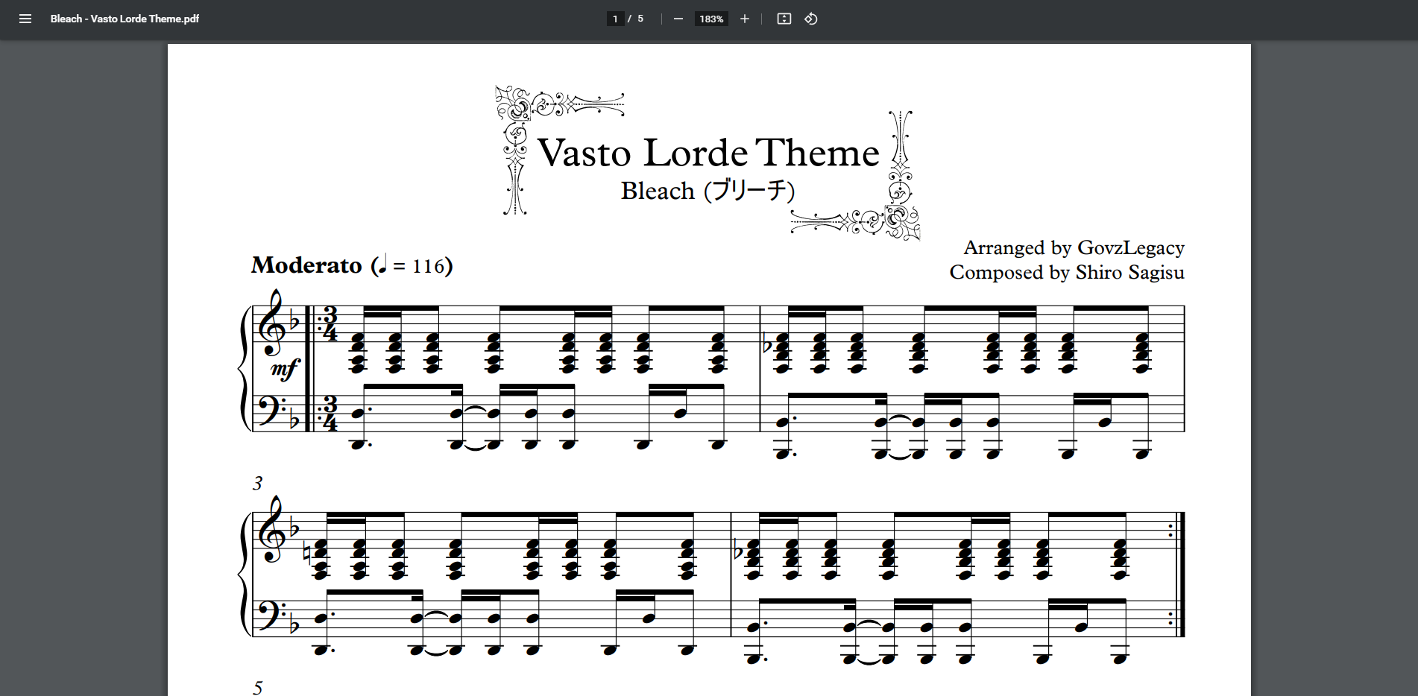Click the 'Vasto Lorde Theme' title
Viewport: 1418px width, 696px height.
[x=708, y=153]
